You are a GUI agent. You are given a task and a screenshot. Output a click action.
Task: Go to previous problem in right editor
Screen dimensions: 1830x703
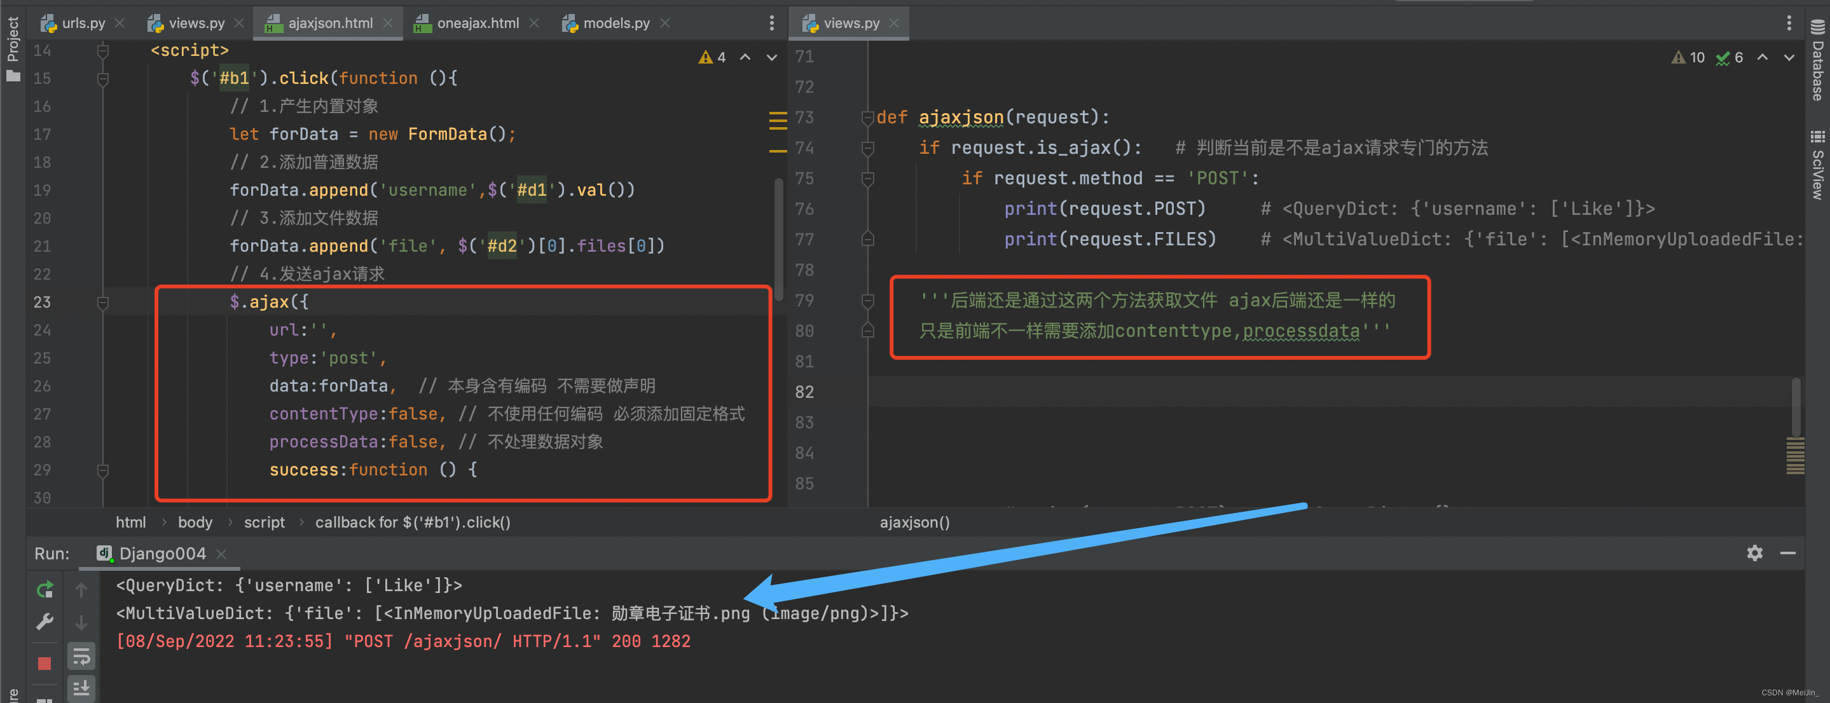1763,57
